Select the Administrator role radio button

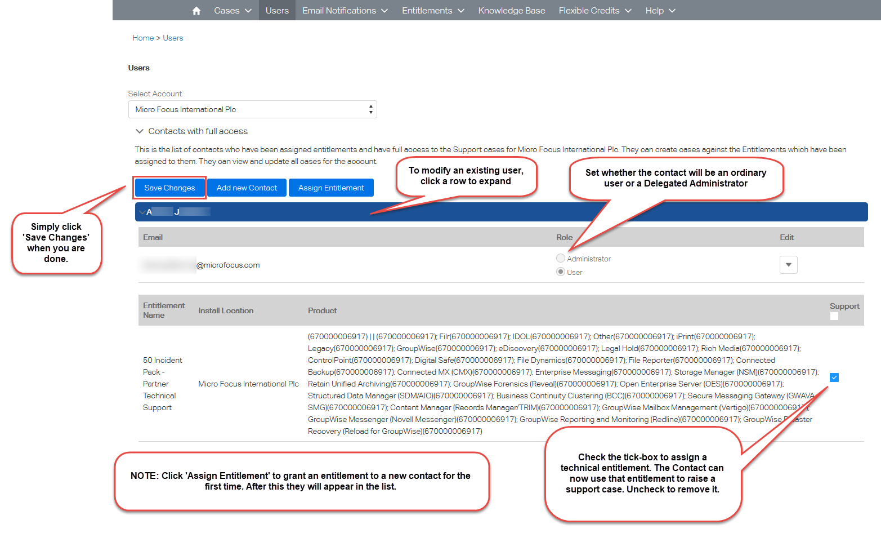[561, 258]
